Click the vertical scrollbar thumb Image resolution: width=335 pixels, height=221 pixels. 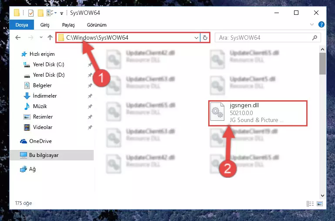coord(322,64)
